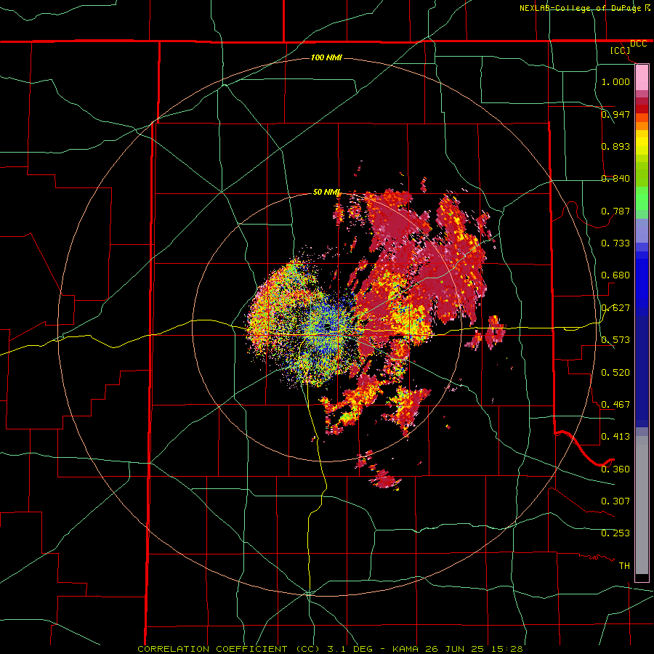Select the gray color bar segment
The image size is (654, 654).
click(642, 505)
